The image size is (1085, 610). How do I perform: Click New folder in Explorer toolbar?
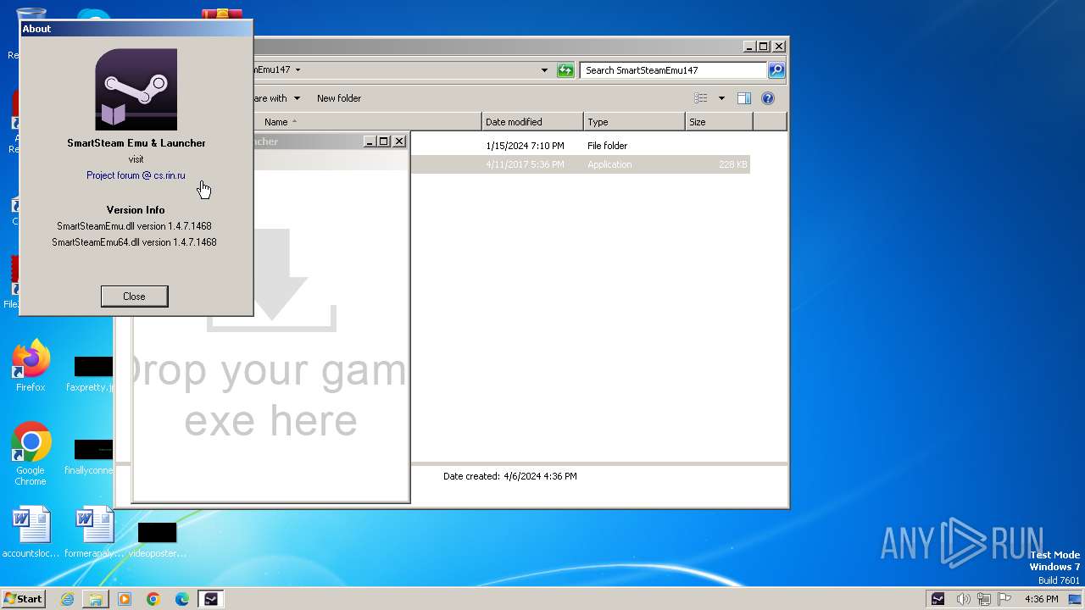(339, 98)
